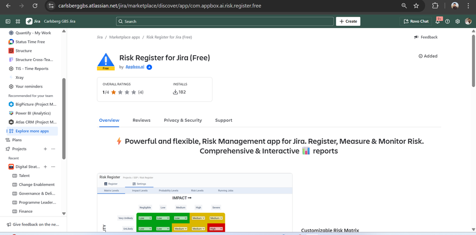476x235 pixels.
Task: Click the sidebar scroll-down arrow
Action: pyautogui.click(x=64, y=214)
